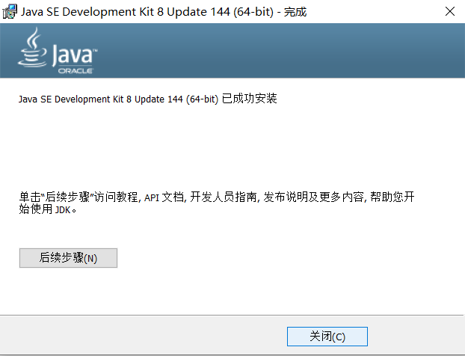
Task: Click the 后续步骤(N) next steps button
Action: (x=68, y=258)
